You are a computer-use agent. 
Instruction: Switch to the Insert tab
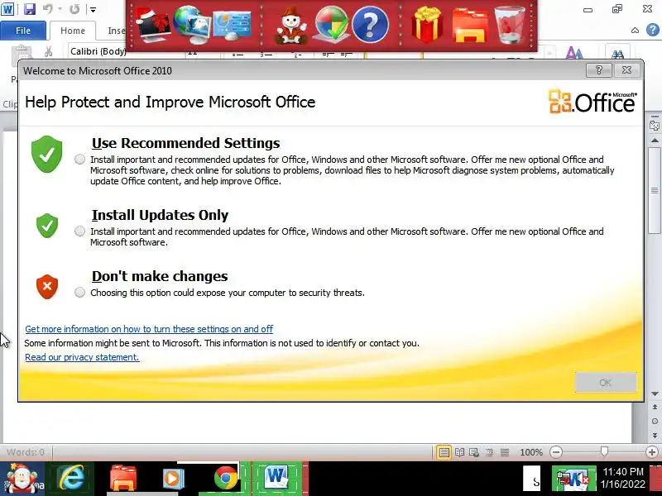(x=116, y=31)
